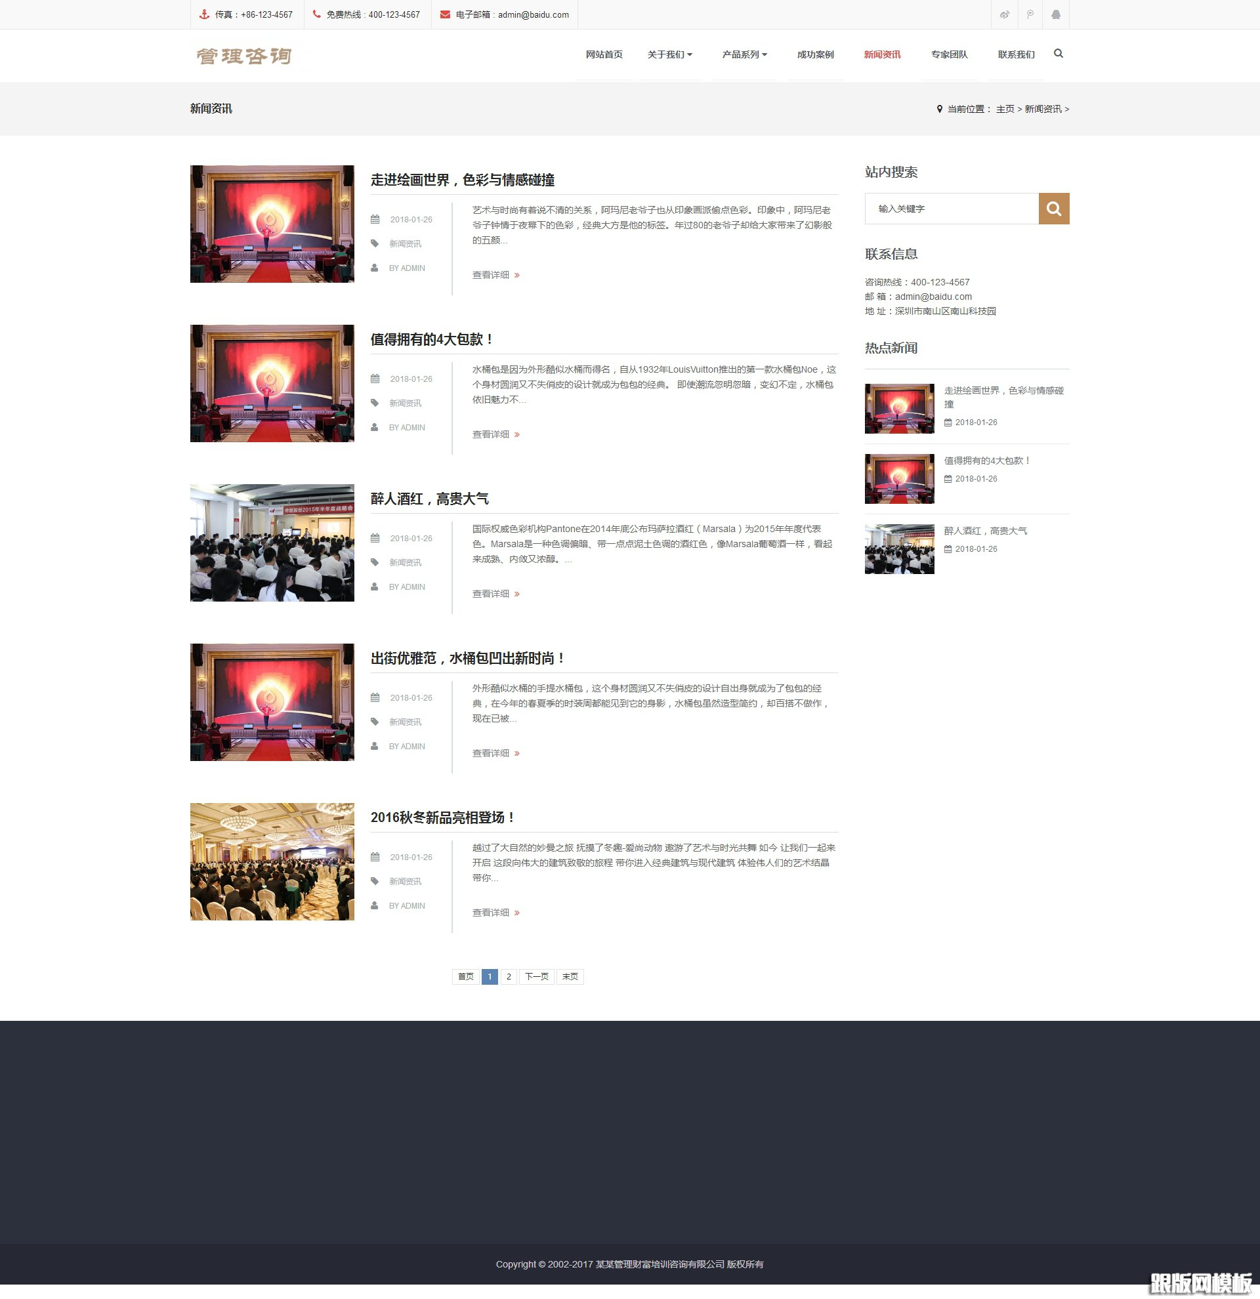Expand the 关于我们 dropdown menu
The height and width of the screenshot is (1299, 1260).
tap(669, 54)
